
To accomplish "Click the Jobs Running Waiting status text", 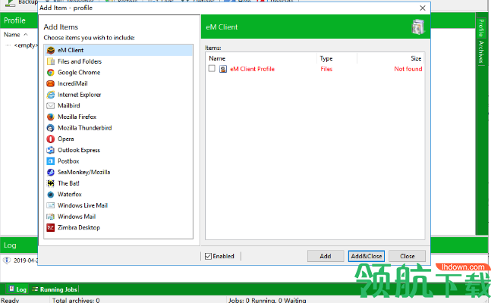I will pyautogui.click(x=267, y=300).
